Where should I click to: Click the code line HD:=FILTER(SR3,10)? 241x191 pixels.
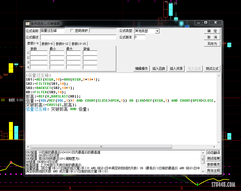pos(46,92)
